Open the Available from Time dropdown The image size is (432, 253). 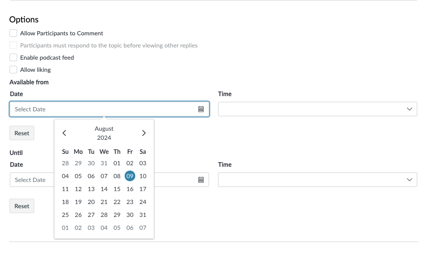point(317,109)
